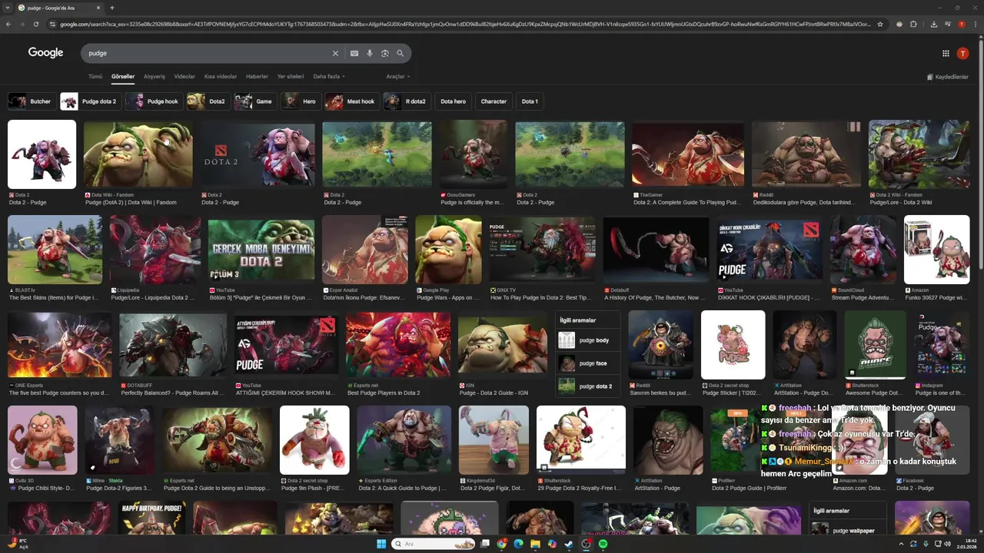Open the Pudge Chibi Style Cults 3D image
This screenshot has height=553, width=984.
tap(42, 440)
